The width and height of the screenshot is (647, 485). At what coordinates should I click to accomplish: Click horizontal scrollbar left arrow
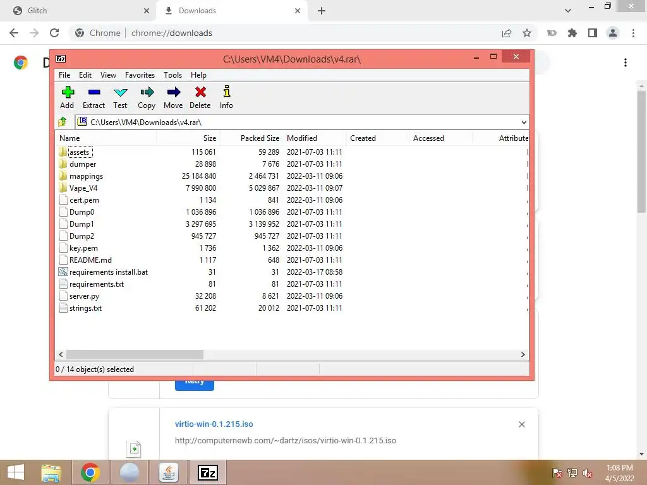[x=61, y=354]
